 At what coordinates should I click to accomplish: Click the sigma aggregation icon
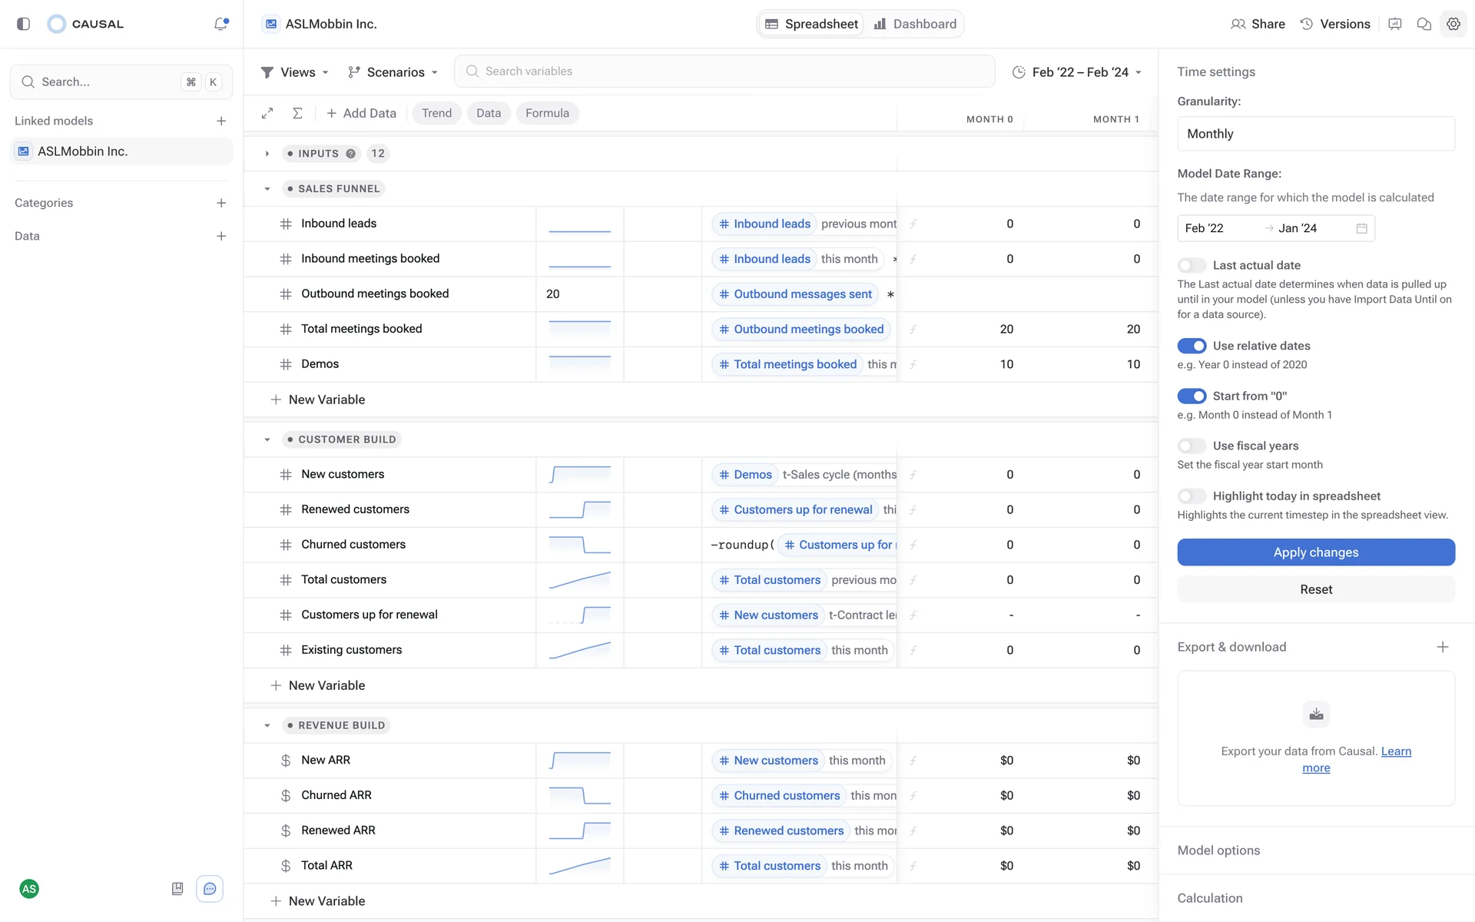(297, 113)
